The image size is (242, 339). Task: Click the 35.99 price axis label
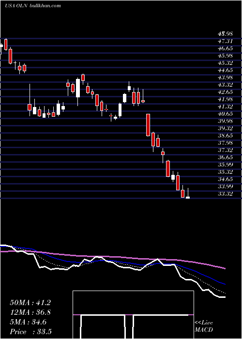(226, 165)
